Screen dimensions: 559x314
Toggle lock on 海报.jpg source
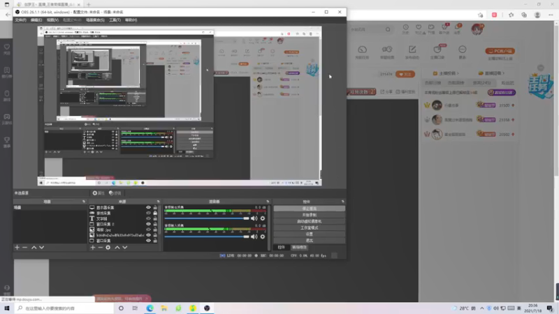155,230
